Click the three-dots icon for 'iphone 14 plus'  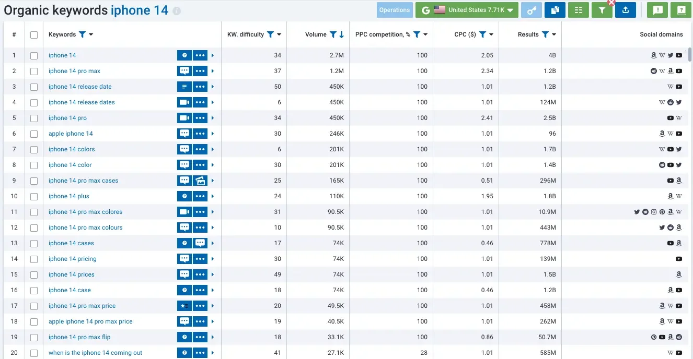coord(200,196)
